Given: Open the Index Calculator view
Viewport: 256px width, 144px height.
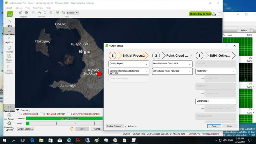Looking at the screenshot, I should [x=9, y=70].
